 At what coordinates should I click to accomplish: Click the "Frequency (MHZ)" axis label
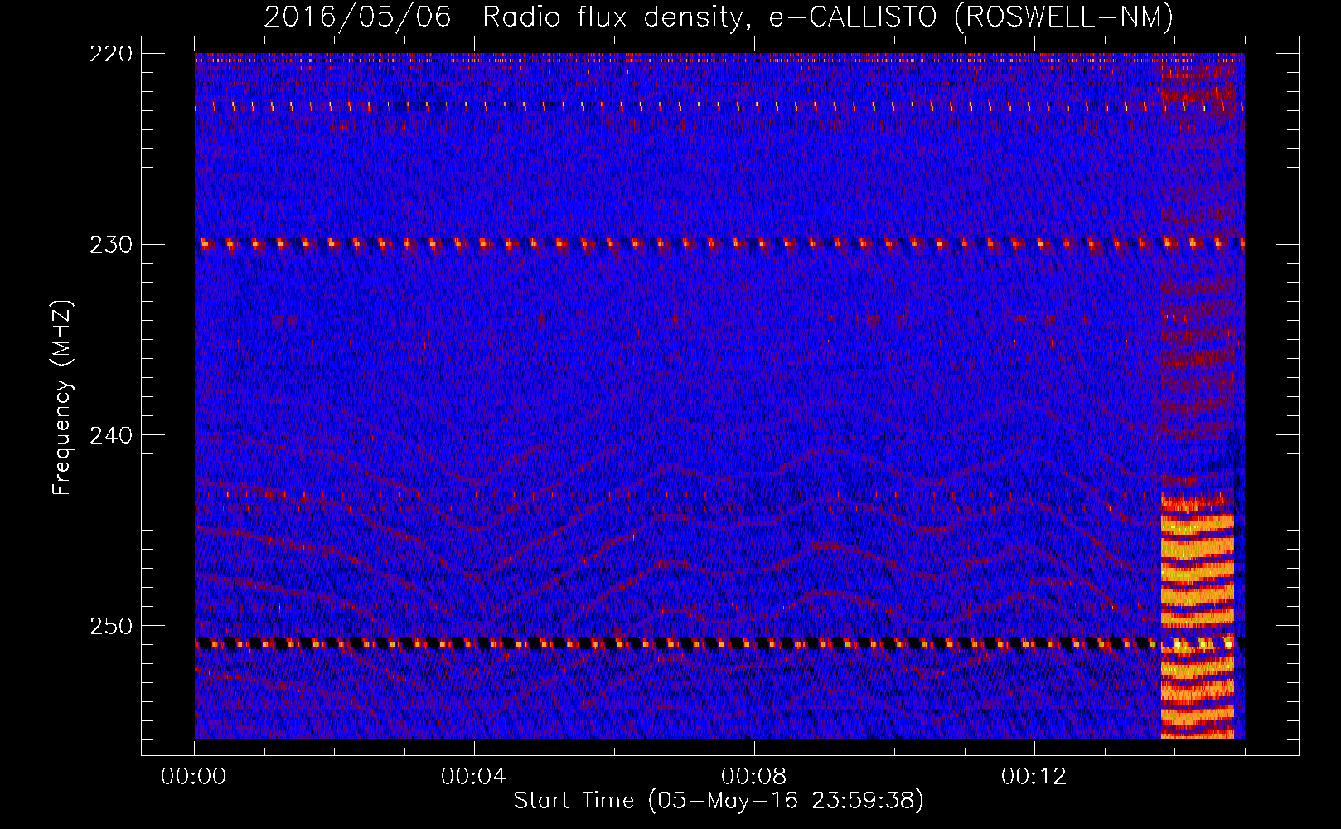coord(62,397)
